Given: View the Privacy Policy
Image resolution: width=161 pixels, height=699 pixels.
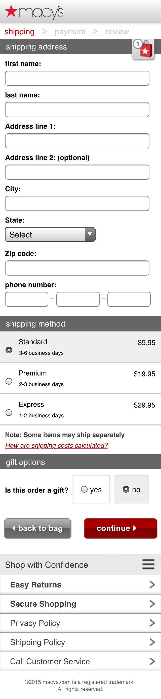Looking at the screenshot, I should [80, 623].
